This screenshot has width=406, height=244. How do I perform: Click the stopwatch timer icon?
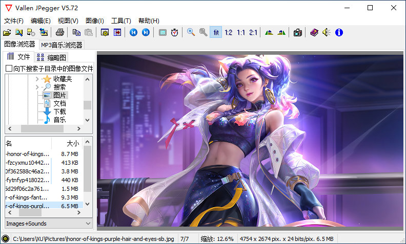(x=174, y=33)
